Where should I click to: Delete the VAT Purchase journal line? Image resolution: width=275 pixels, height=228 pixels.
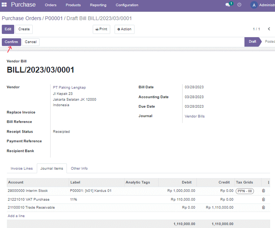[x=263, y=199]
